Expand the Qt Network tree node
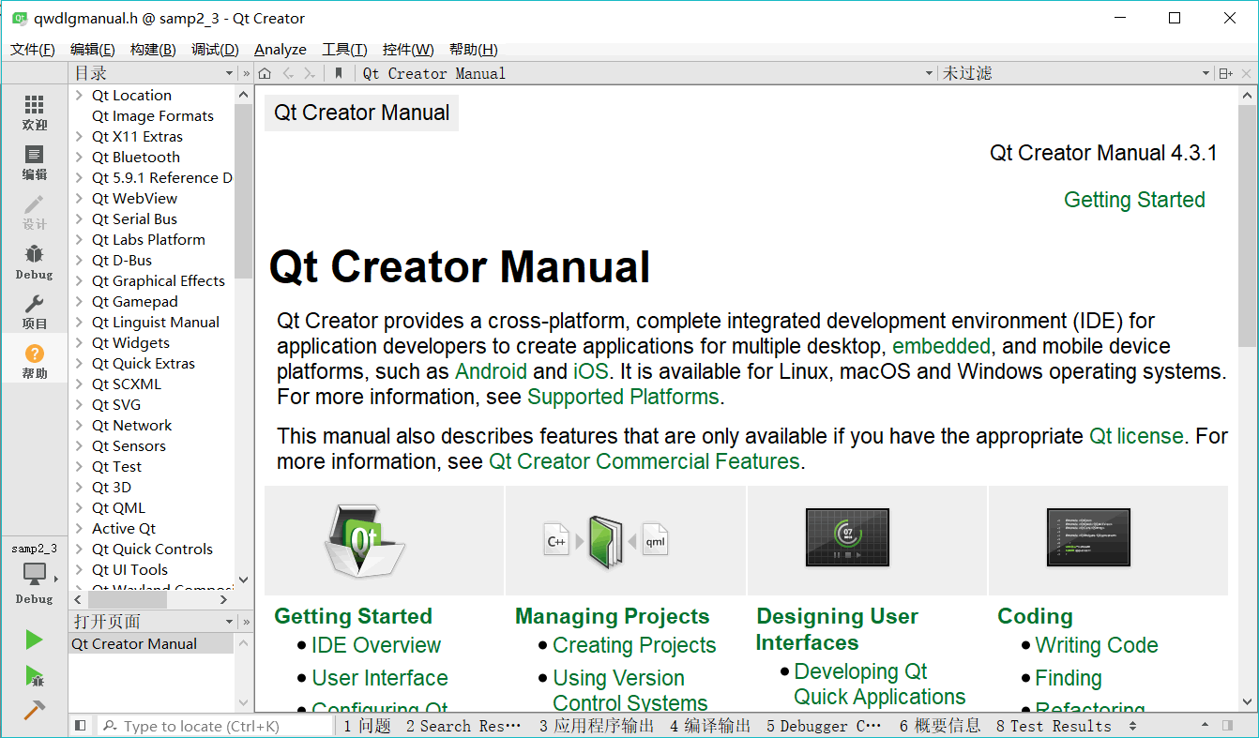The height and width of the screenshot is (738, 1259). (80, 426)
